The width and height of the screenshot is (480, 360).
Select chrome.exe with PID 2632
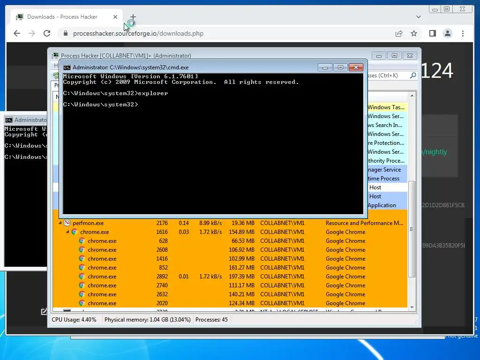(x=230, y=294)
